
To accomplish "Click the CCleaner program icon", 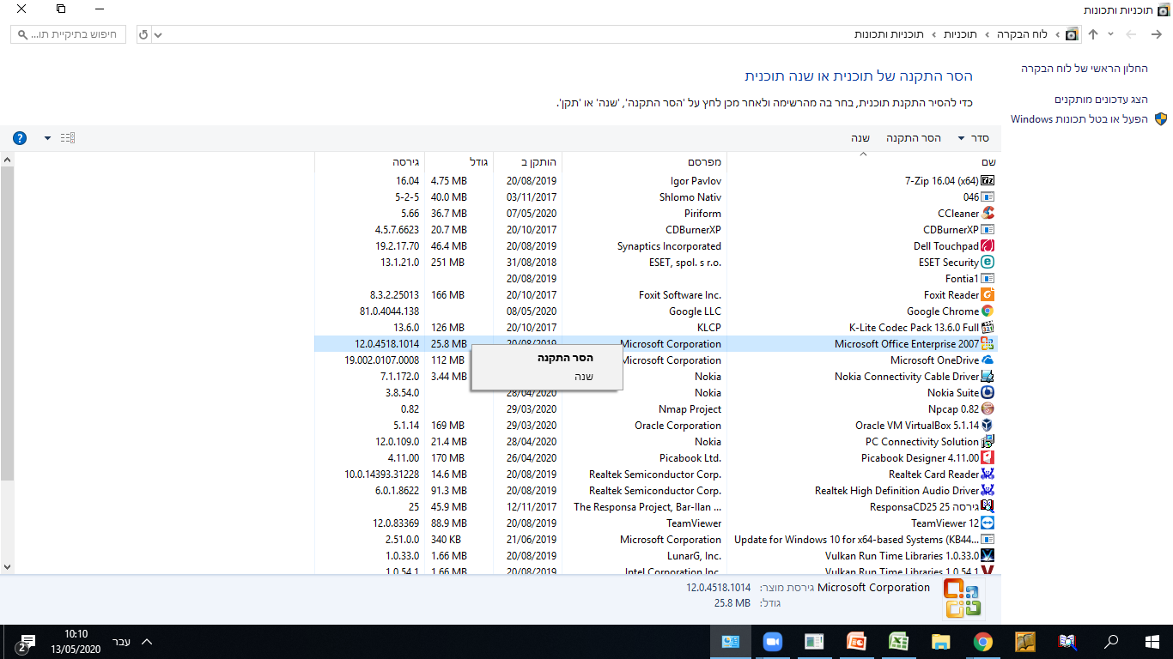I will [988, 214].
